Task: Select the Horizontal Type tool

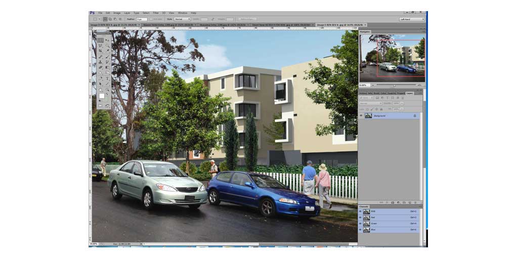Action: pos(108,78)
